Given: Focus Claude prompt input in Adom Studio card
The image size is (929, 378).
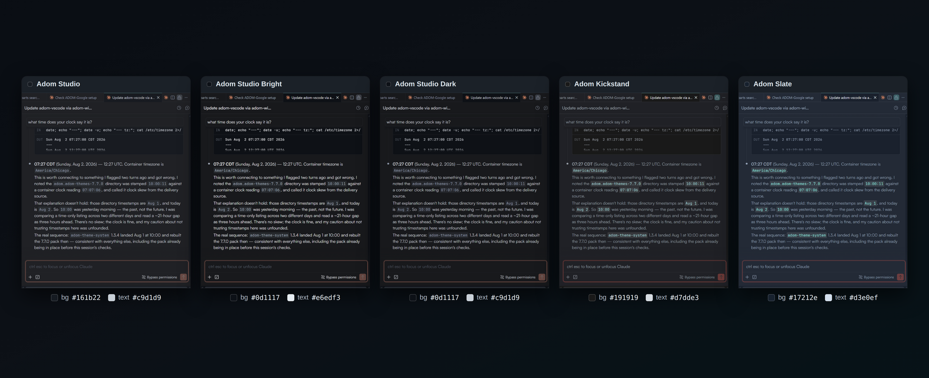Looking at the screenshot, I should pos(107,267).
